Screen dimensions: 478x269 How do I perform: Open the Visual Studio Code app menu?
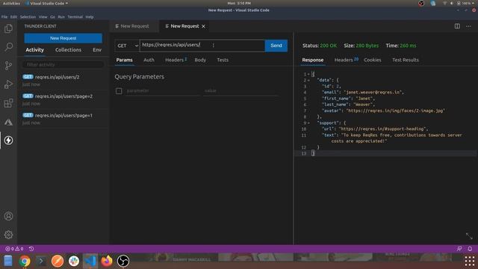47,3
